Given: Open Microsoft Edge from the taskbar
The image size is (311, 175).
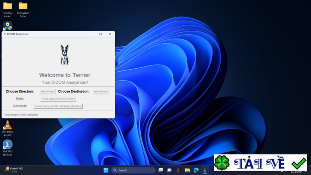Looking at the screenshot, I should pos(196,170).
